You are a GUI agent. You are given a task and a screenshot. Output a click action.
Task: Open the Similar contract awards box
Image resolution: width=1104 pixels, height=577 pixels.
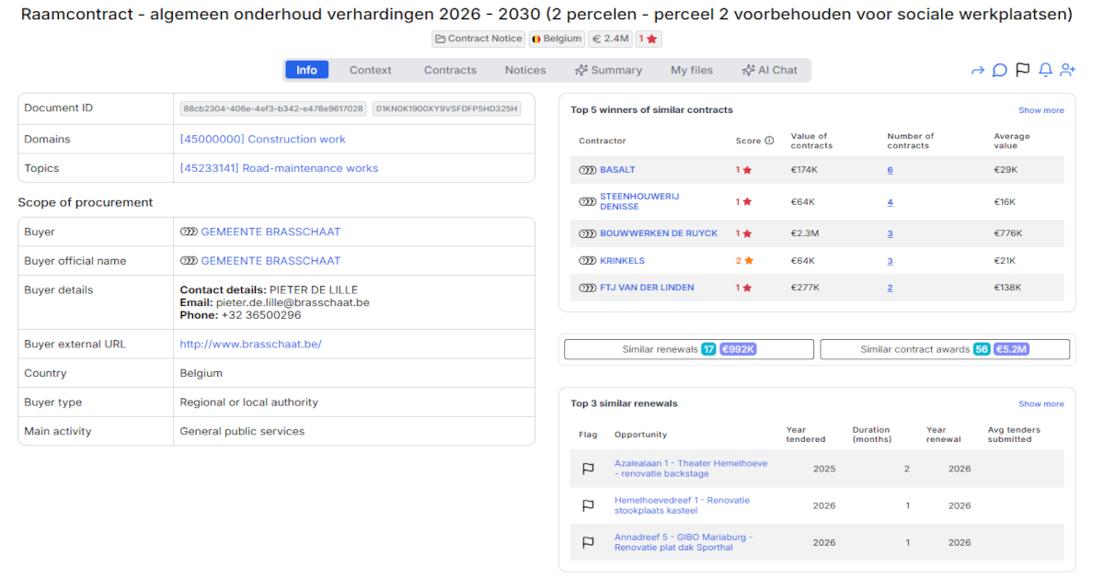pos(944,349)
